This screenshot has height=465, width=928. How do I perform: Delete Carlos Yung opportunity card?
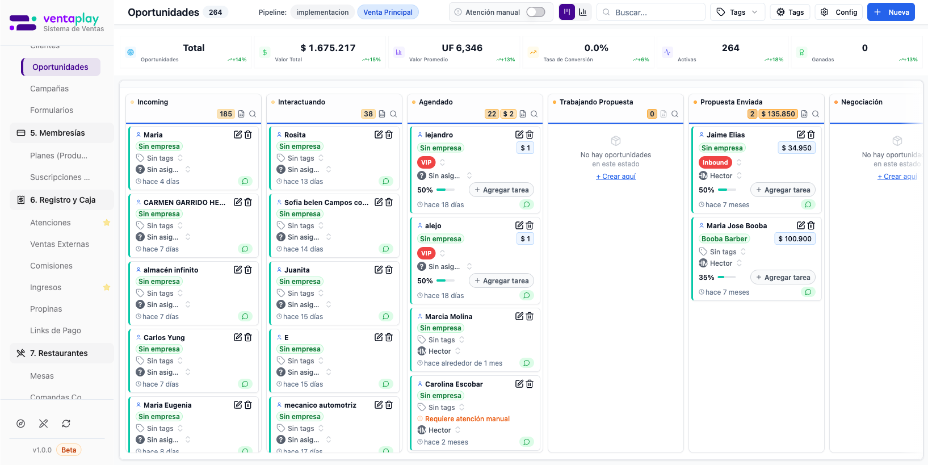(248, 337)
